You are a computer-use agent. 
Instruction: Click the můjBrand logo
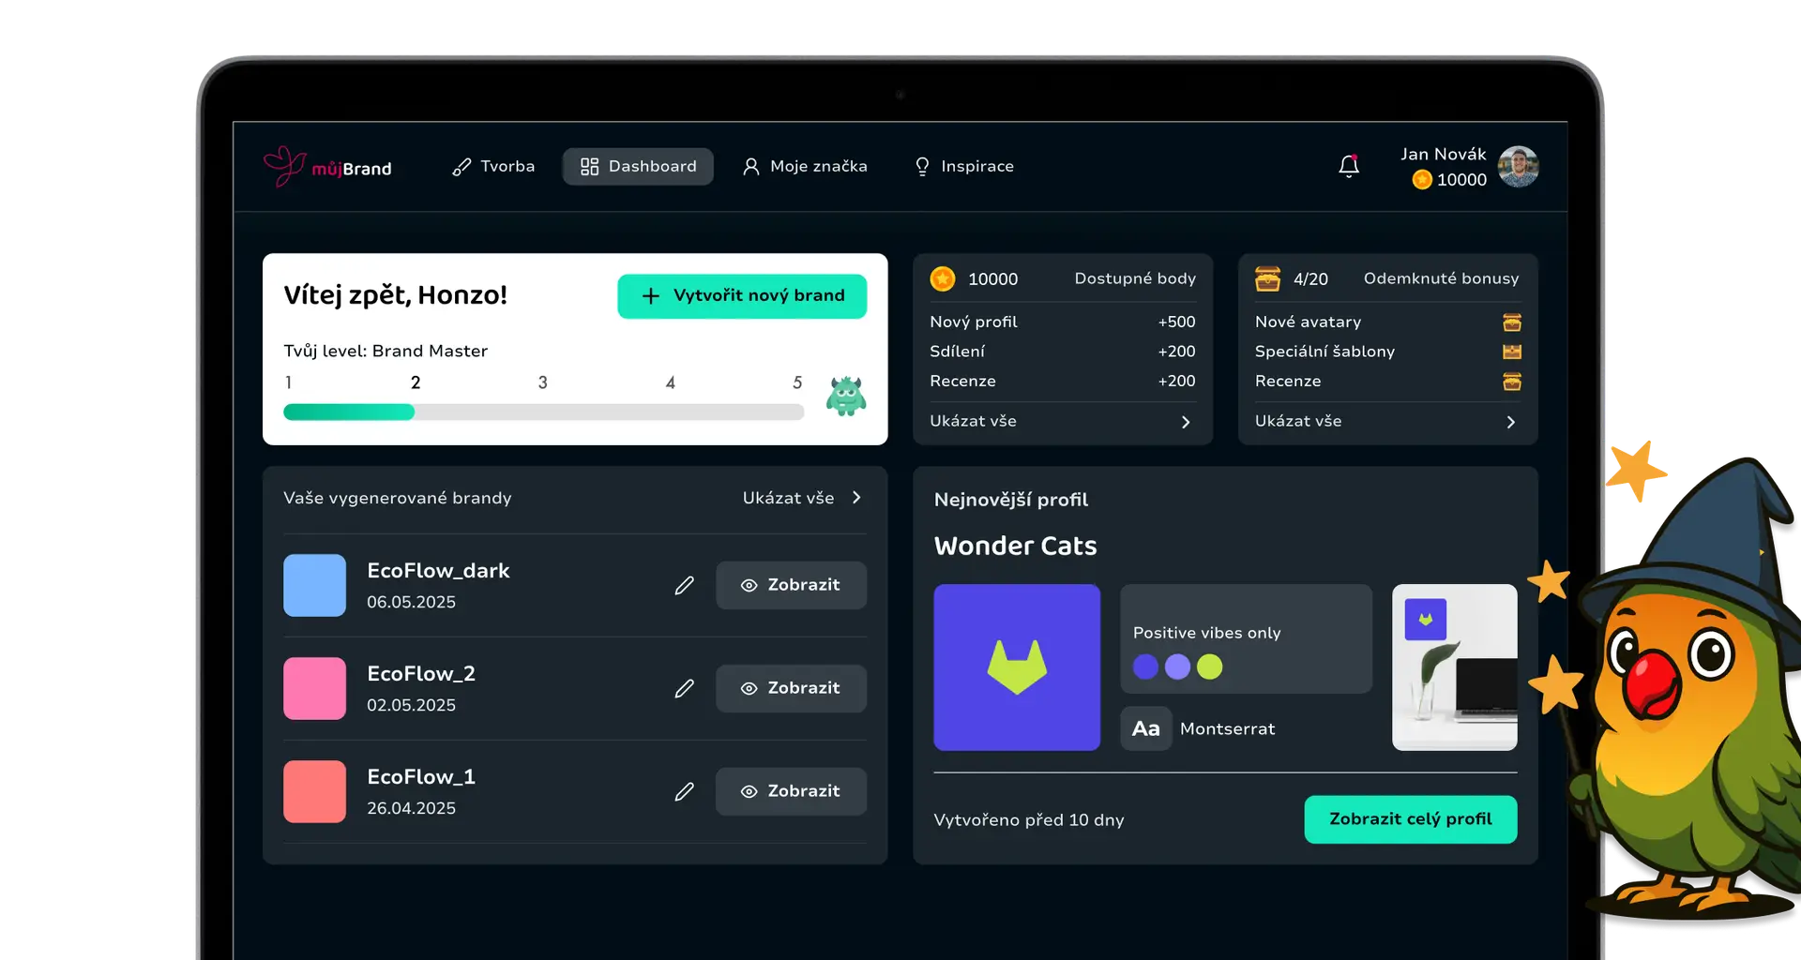click(x=327, y=167)
